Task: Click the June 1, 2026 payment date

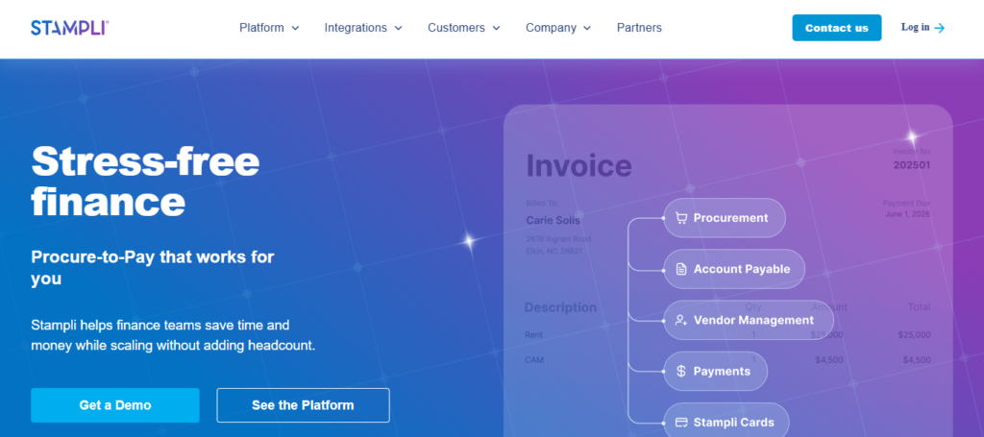Action: pos(907,214)
